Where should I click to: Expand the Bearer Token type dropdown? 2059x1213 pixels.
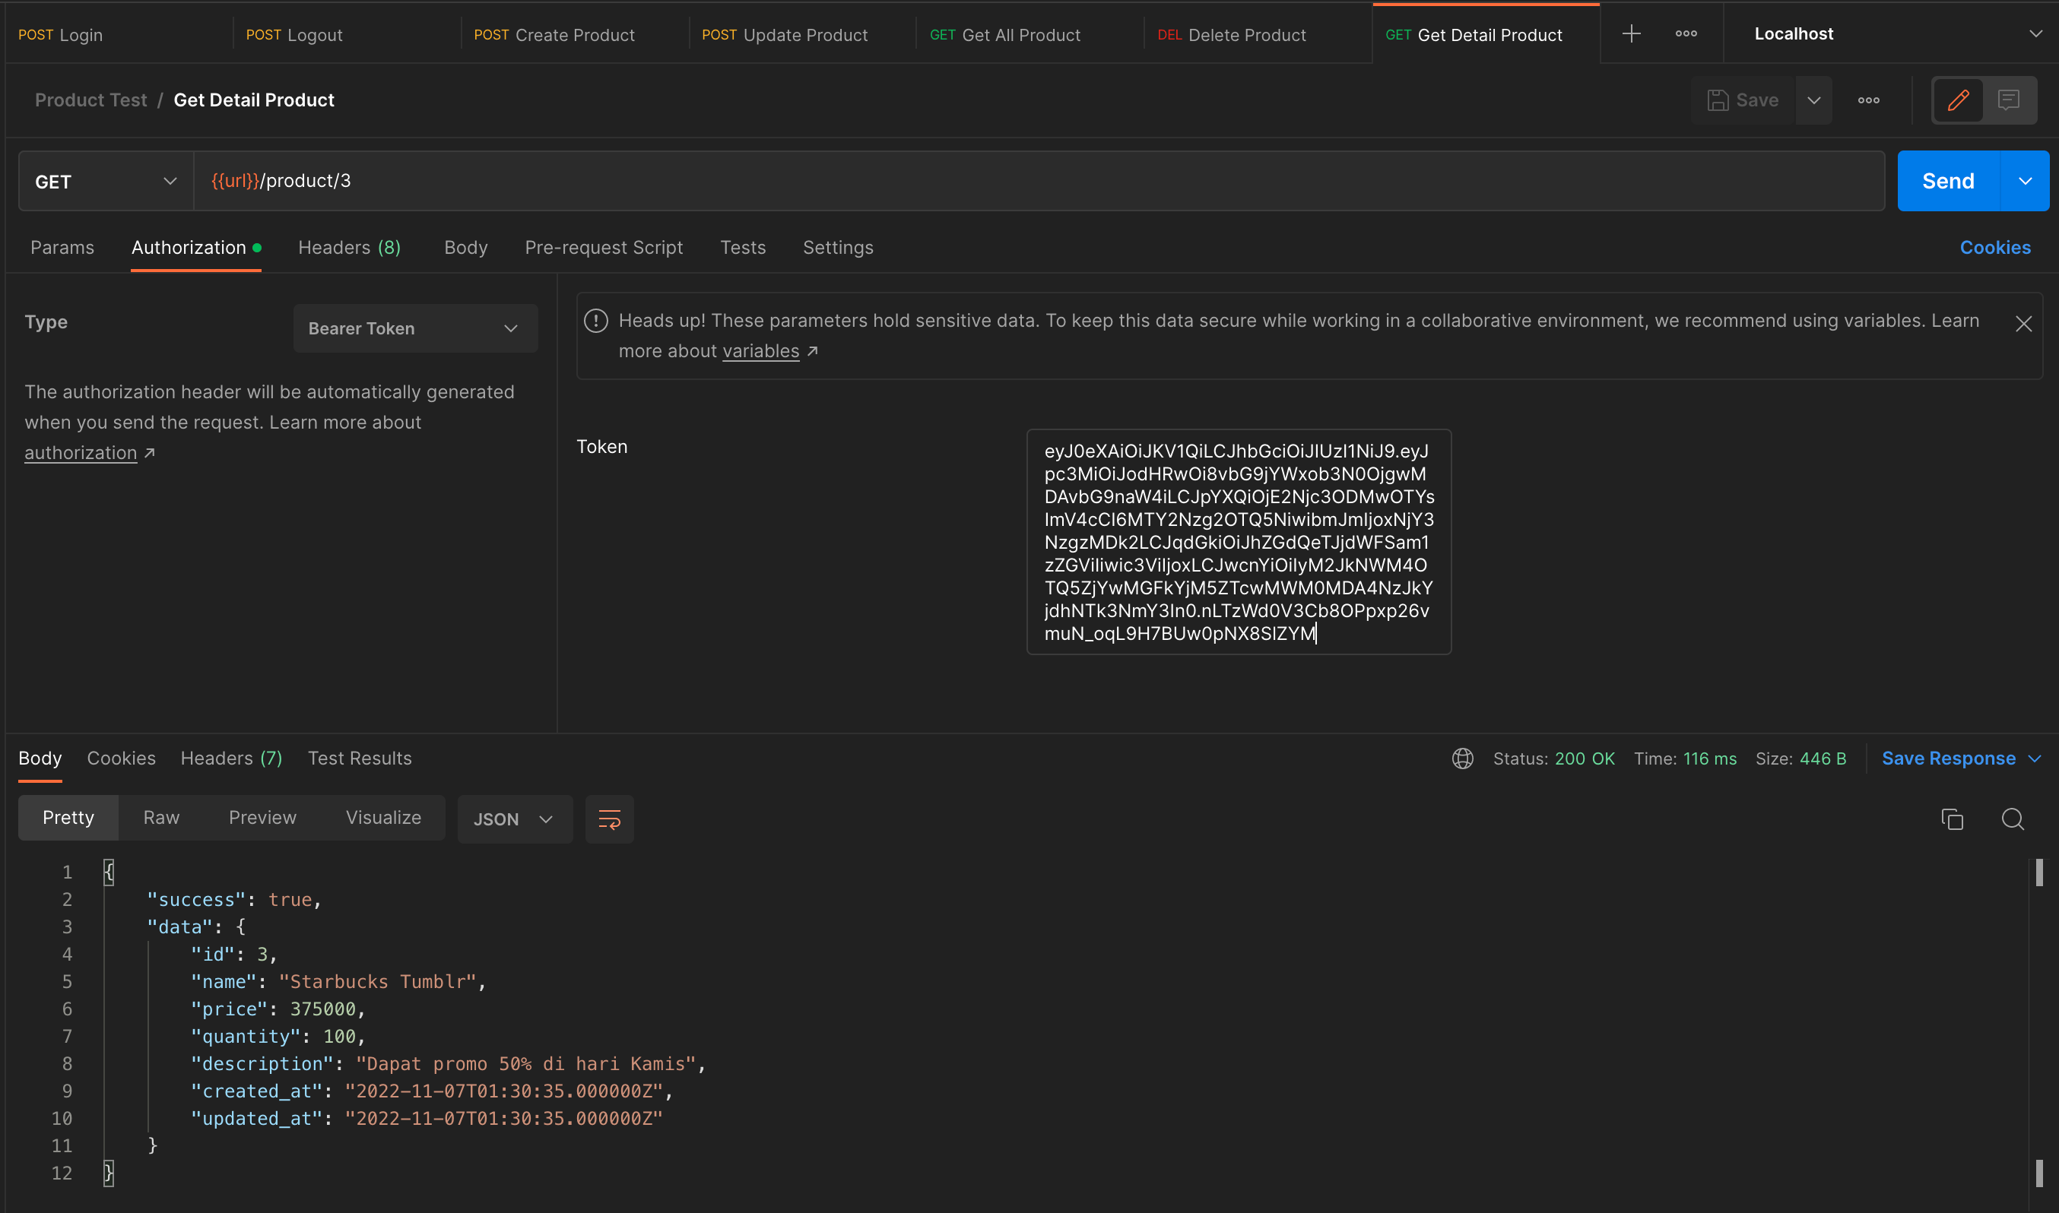[414, 328]
